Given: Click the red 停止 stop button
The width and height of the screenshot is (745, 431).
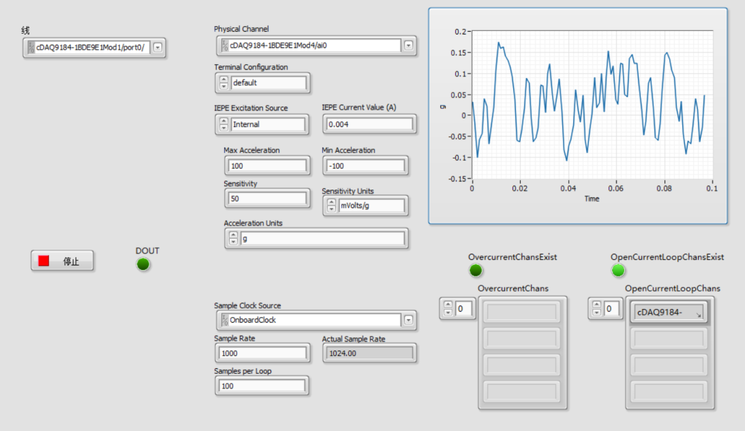Looking at the screenshot, I should pos(62,261).
